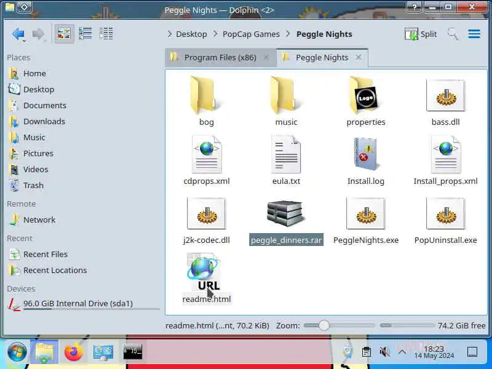Open Desktop in Places panel

[x=39, y=89]
